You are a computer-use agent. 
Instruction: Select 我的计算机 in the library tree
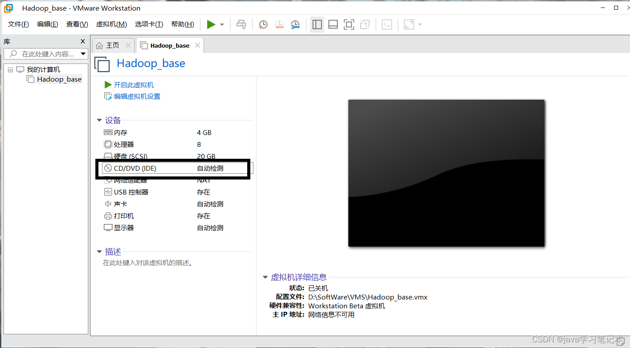[43, 70]
